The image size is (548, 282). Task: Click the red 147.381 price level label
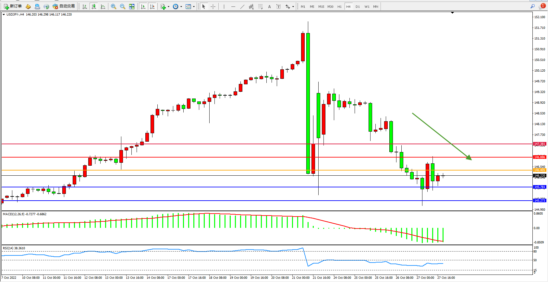pyautogui.click(x=540, y=144)
